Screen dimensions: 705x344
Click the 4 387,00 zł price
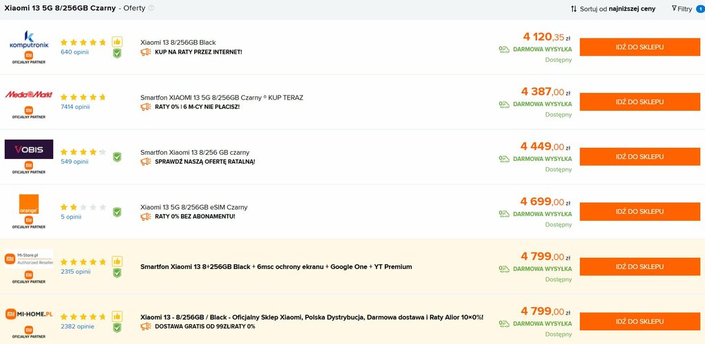point(546,92)
